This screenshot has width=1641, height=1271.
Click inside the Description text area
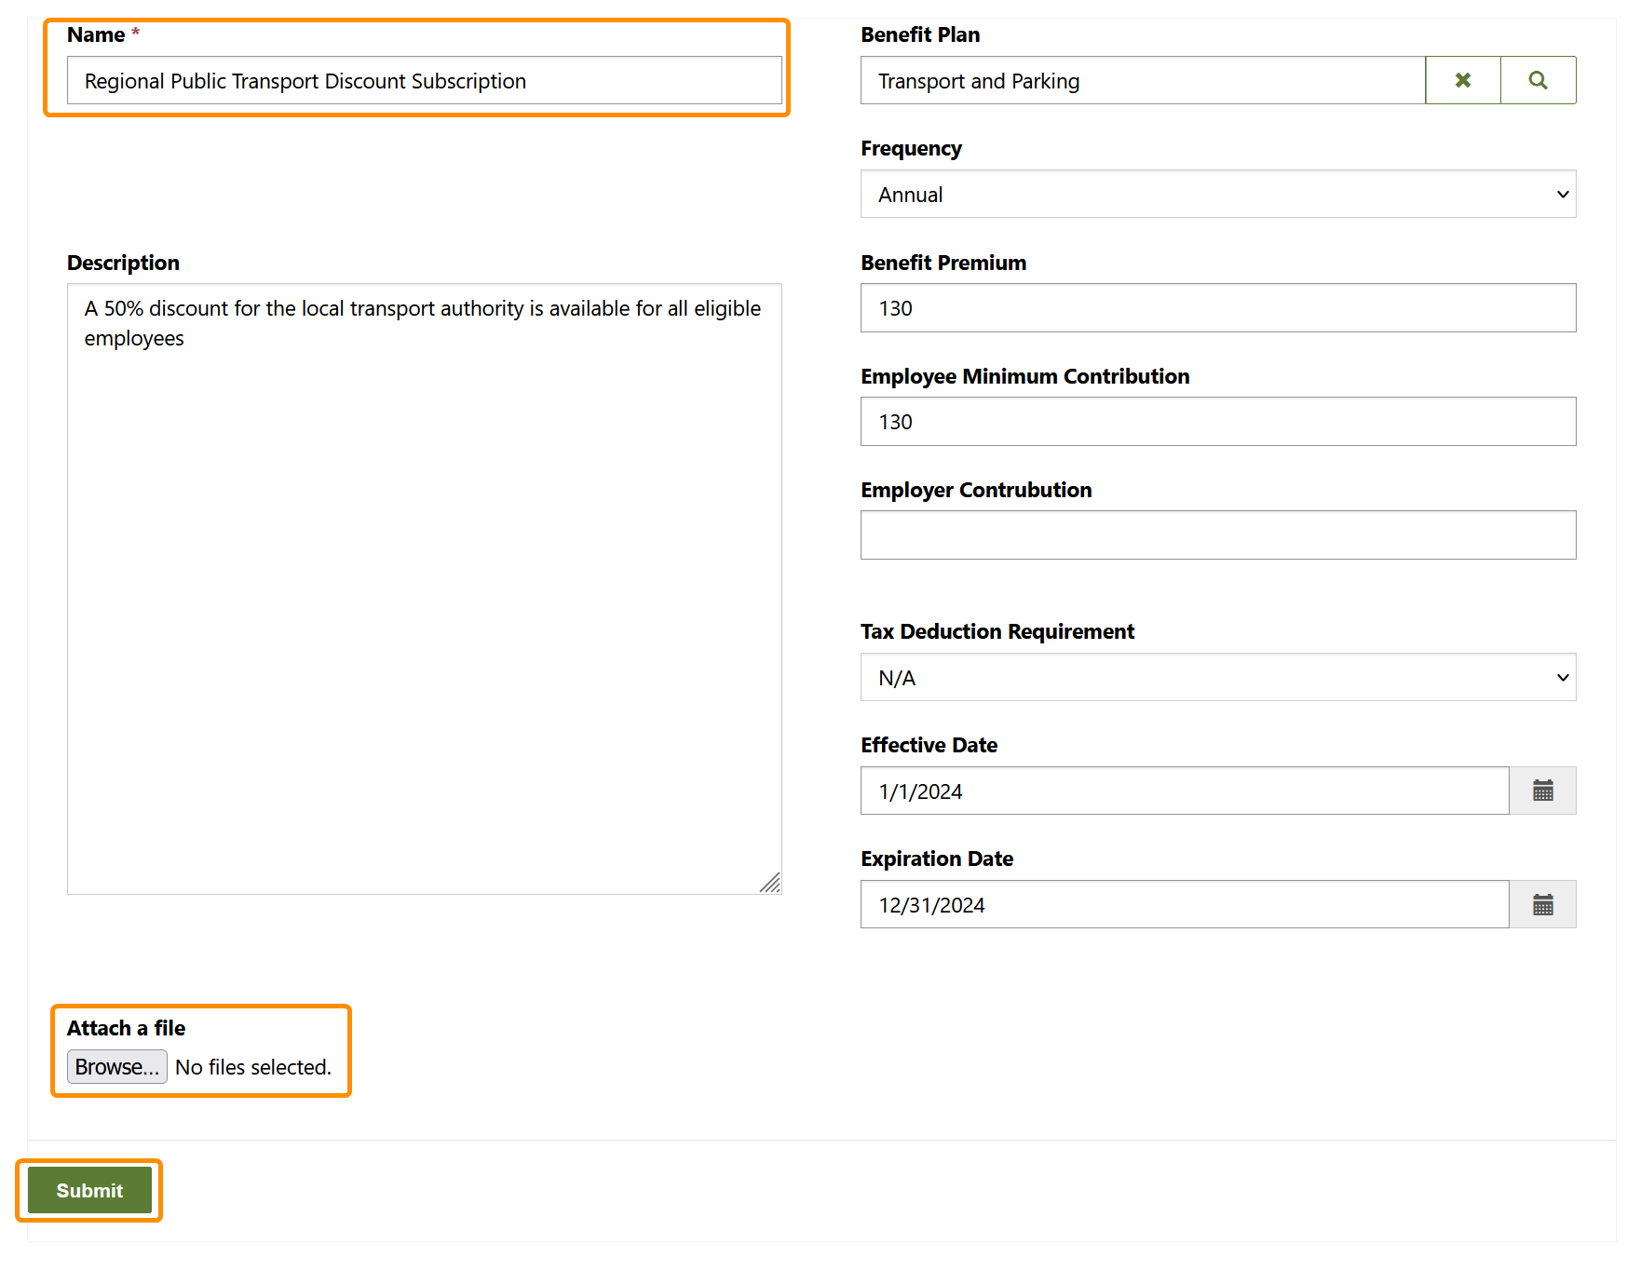(x=424, y=588)
